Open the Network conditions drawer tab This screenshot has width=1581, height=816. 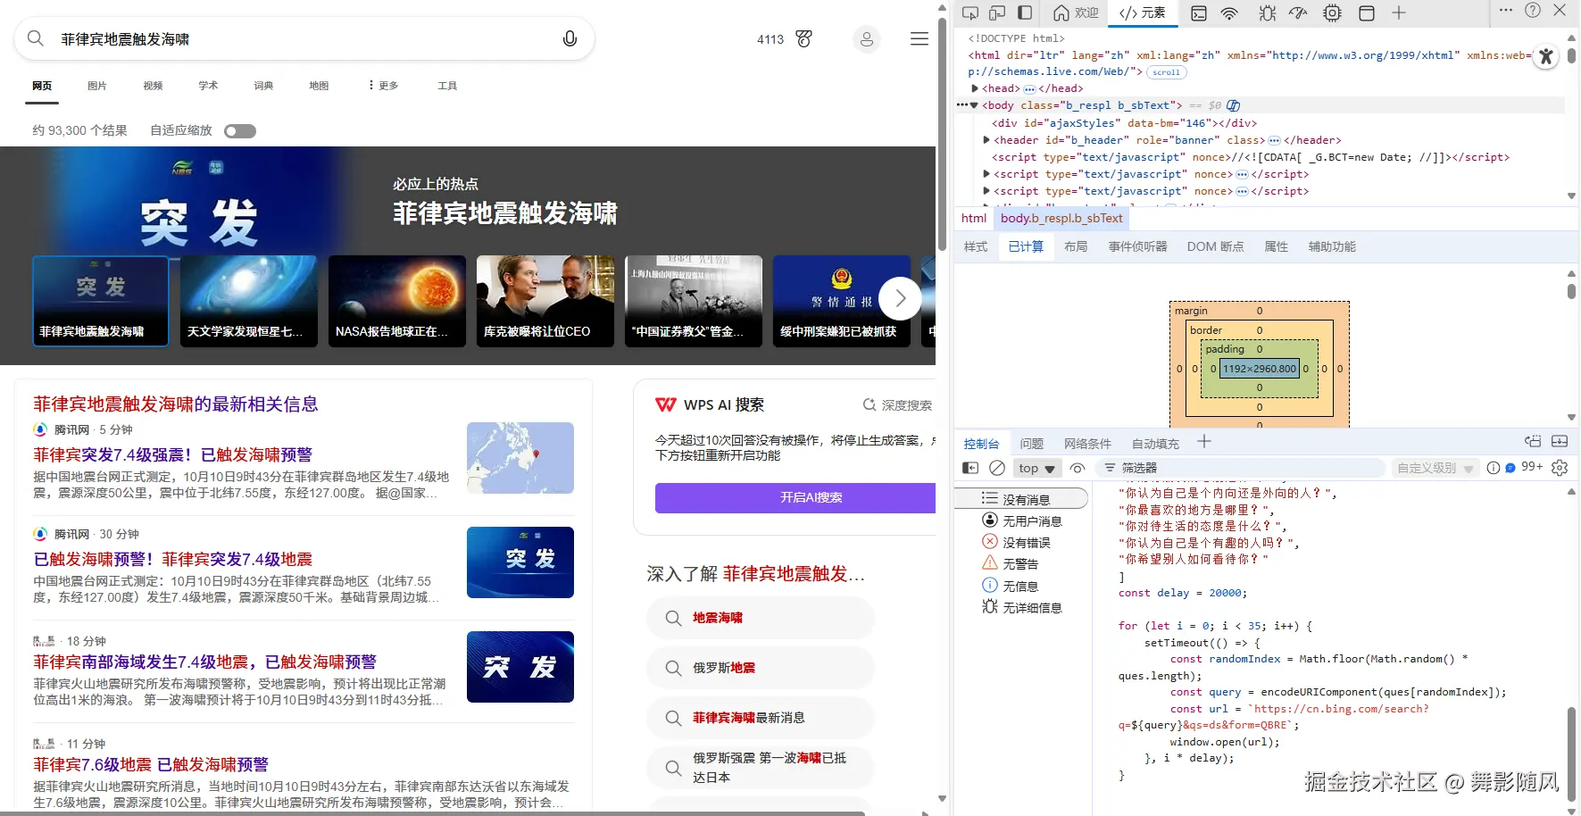1087,444
